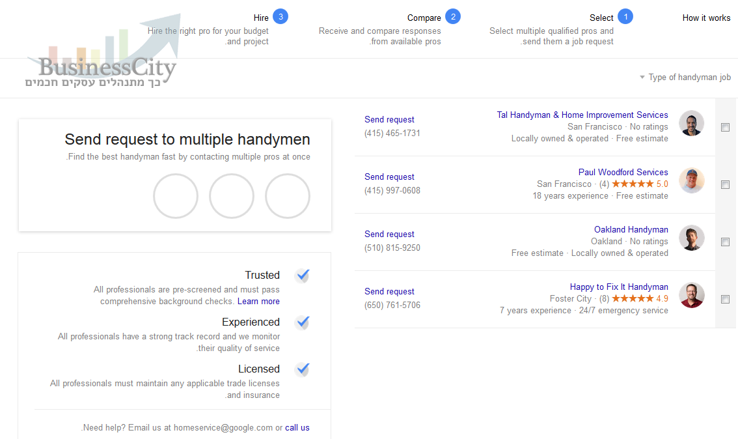Click Paul Woodford profile photo
738x439 pixels.
691,180
